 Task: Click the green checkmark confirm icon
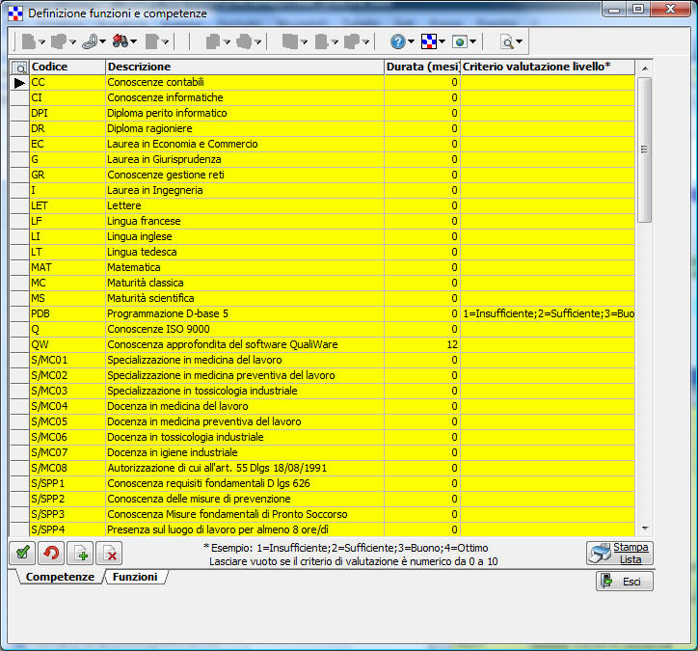(21, 553)
